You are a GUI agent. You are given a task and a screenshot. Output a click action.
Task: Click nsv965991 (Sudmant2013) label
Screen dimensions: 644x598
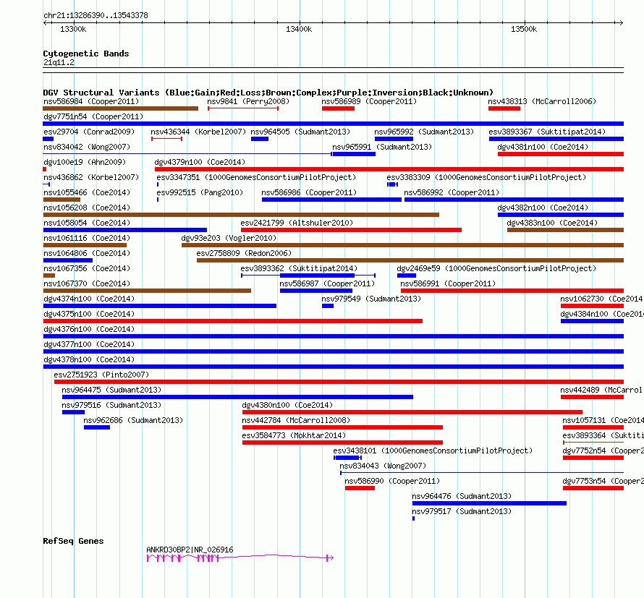coord(382,147)
